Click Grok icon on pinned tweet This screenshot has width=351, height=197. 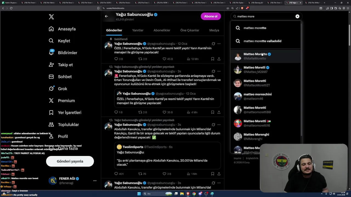[213, 44]
